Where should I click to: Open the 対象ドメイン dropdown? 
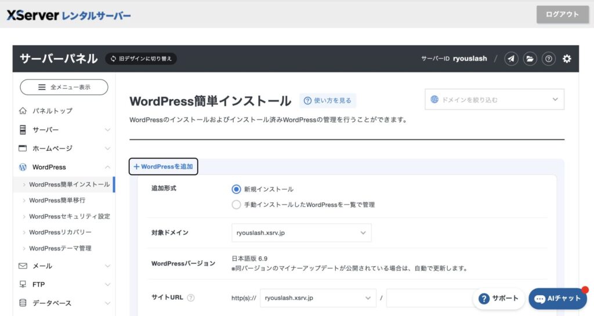pyautogui.click(x=301, y=233)
